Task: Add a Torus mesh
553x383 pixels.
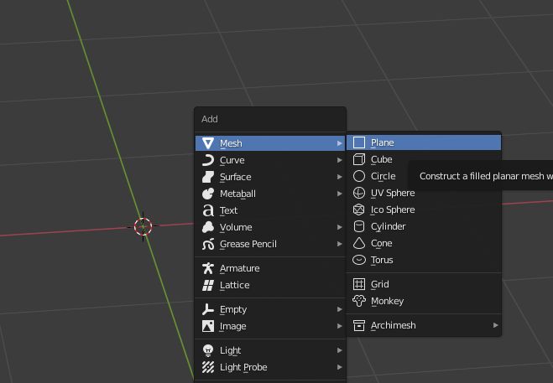Action: click(x=424, y=260)
